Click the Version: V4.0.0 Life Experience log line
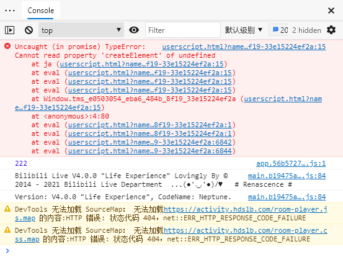Viewport: 343px width, 270px height. pyautogui.click(x=123, y=197)
